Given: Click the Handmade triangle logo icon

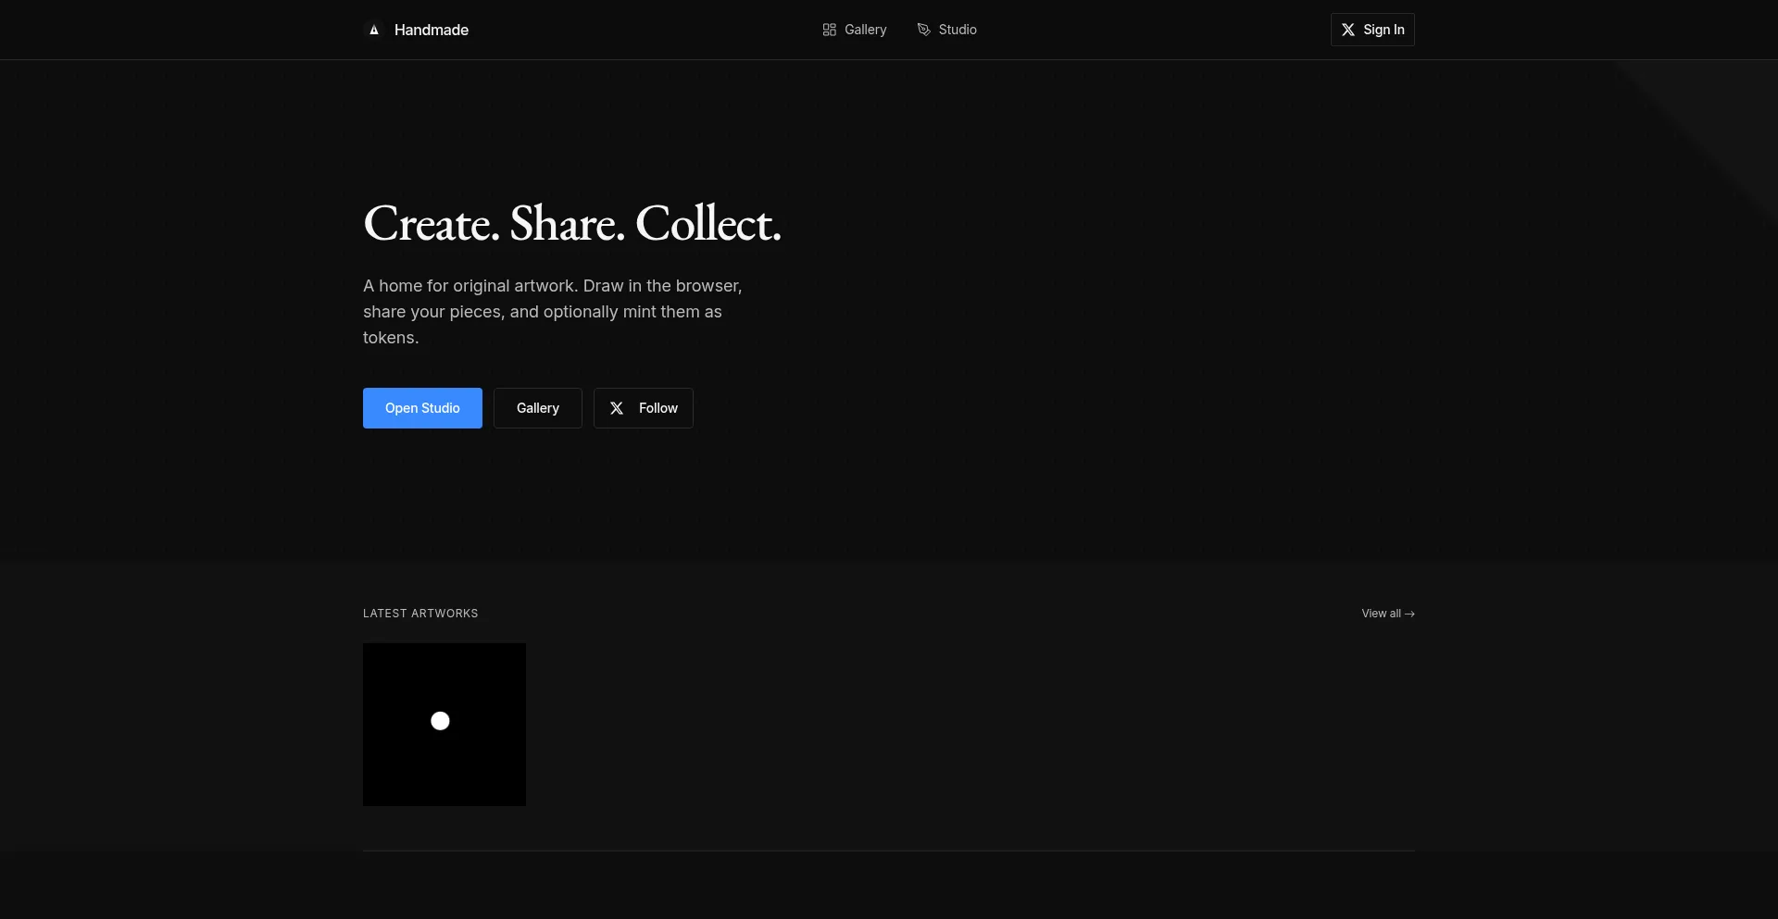Looking at the screenshot, I should [x=374, y=30].
